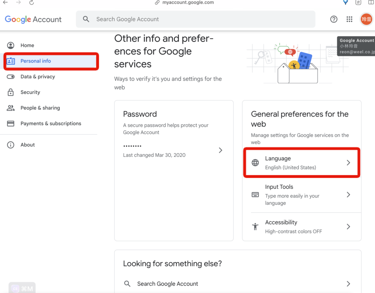
Task: Open Input Tools chevron arrow
Action: (x=349, y=194)
